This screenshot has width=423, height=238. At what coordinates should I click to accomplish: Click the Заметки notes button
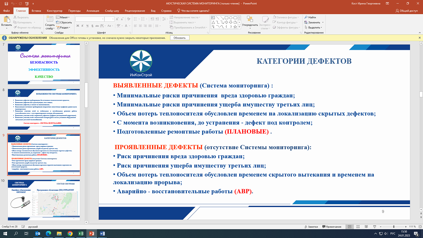coord(311,227)
